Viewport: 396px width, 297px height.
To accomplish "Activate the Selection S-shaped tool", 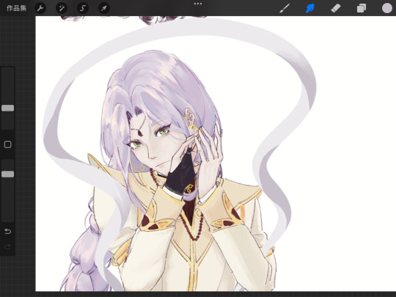I will (83, 8).
